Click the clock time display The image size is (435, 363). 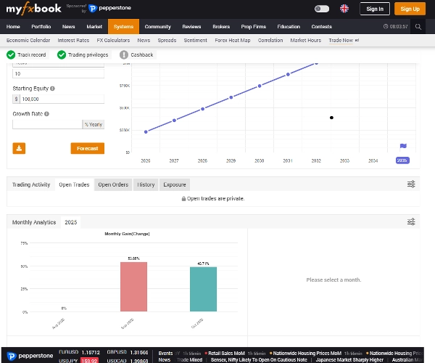[x=396, y=27]
